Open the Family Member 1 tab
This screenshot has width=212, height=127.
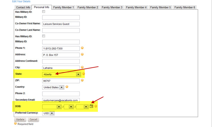(63, 7)
